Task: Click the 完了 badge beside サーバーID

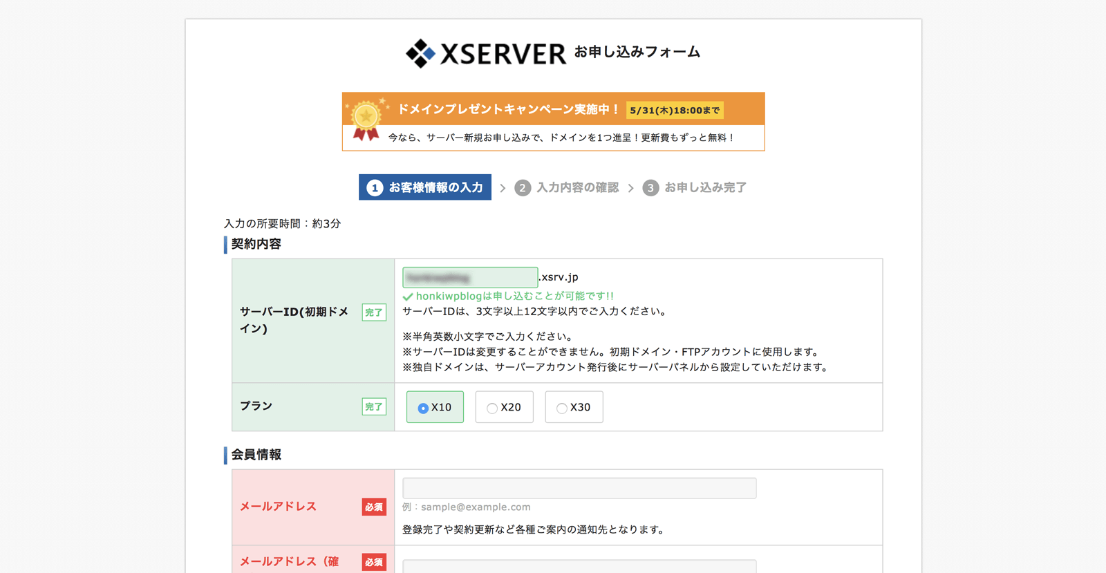Action: [x=374, y=312]
